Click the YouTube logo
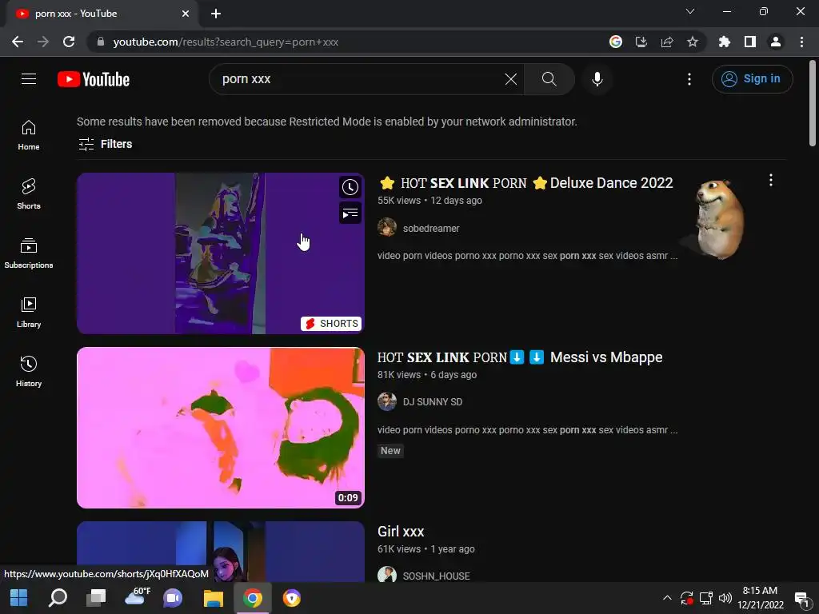This screenshot has width=819, height=614. [94, 79]
